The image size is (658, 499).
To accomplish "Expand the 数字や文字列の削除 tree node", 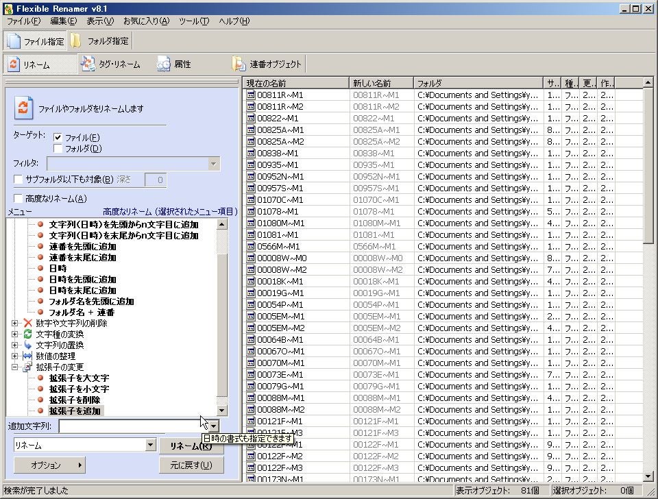I will pyautogui.click(x=14, y=323).
